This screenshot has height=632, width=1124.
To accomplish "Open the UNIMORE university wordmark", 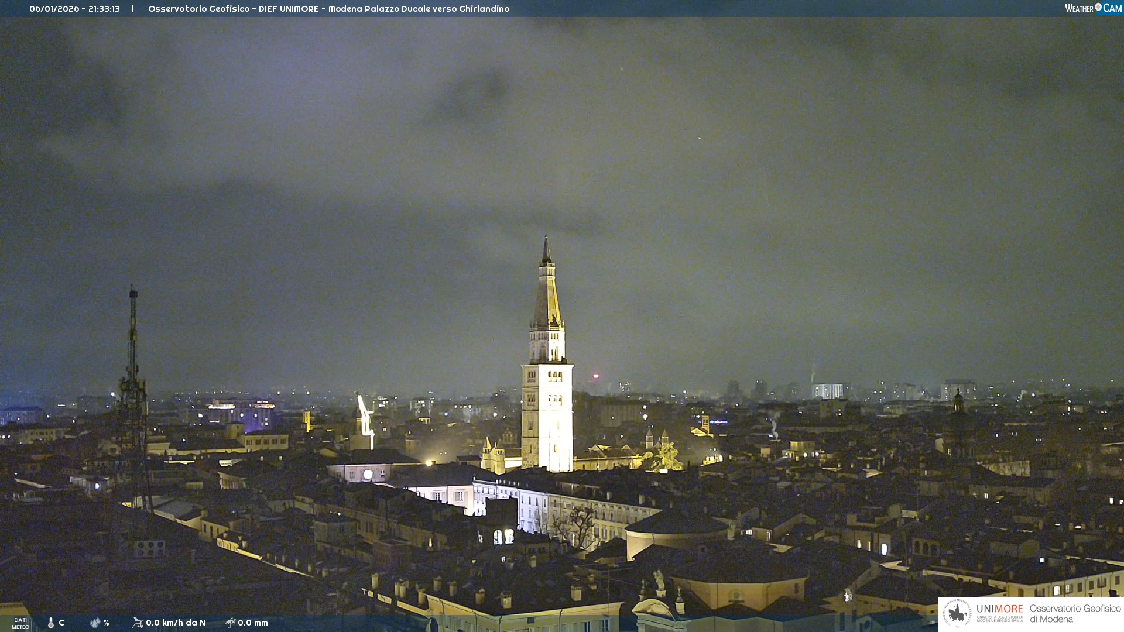I will pyautogui.click(x=999, y=610).
